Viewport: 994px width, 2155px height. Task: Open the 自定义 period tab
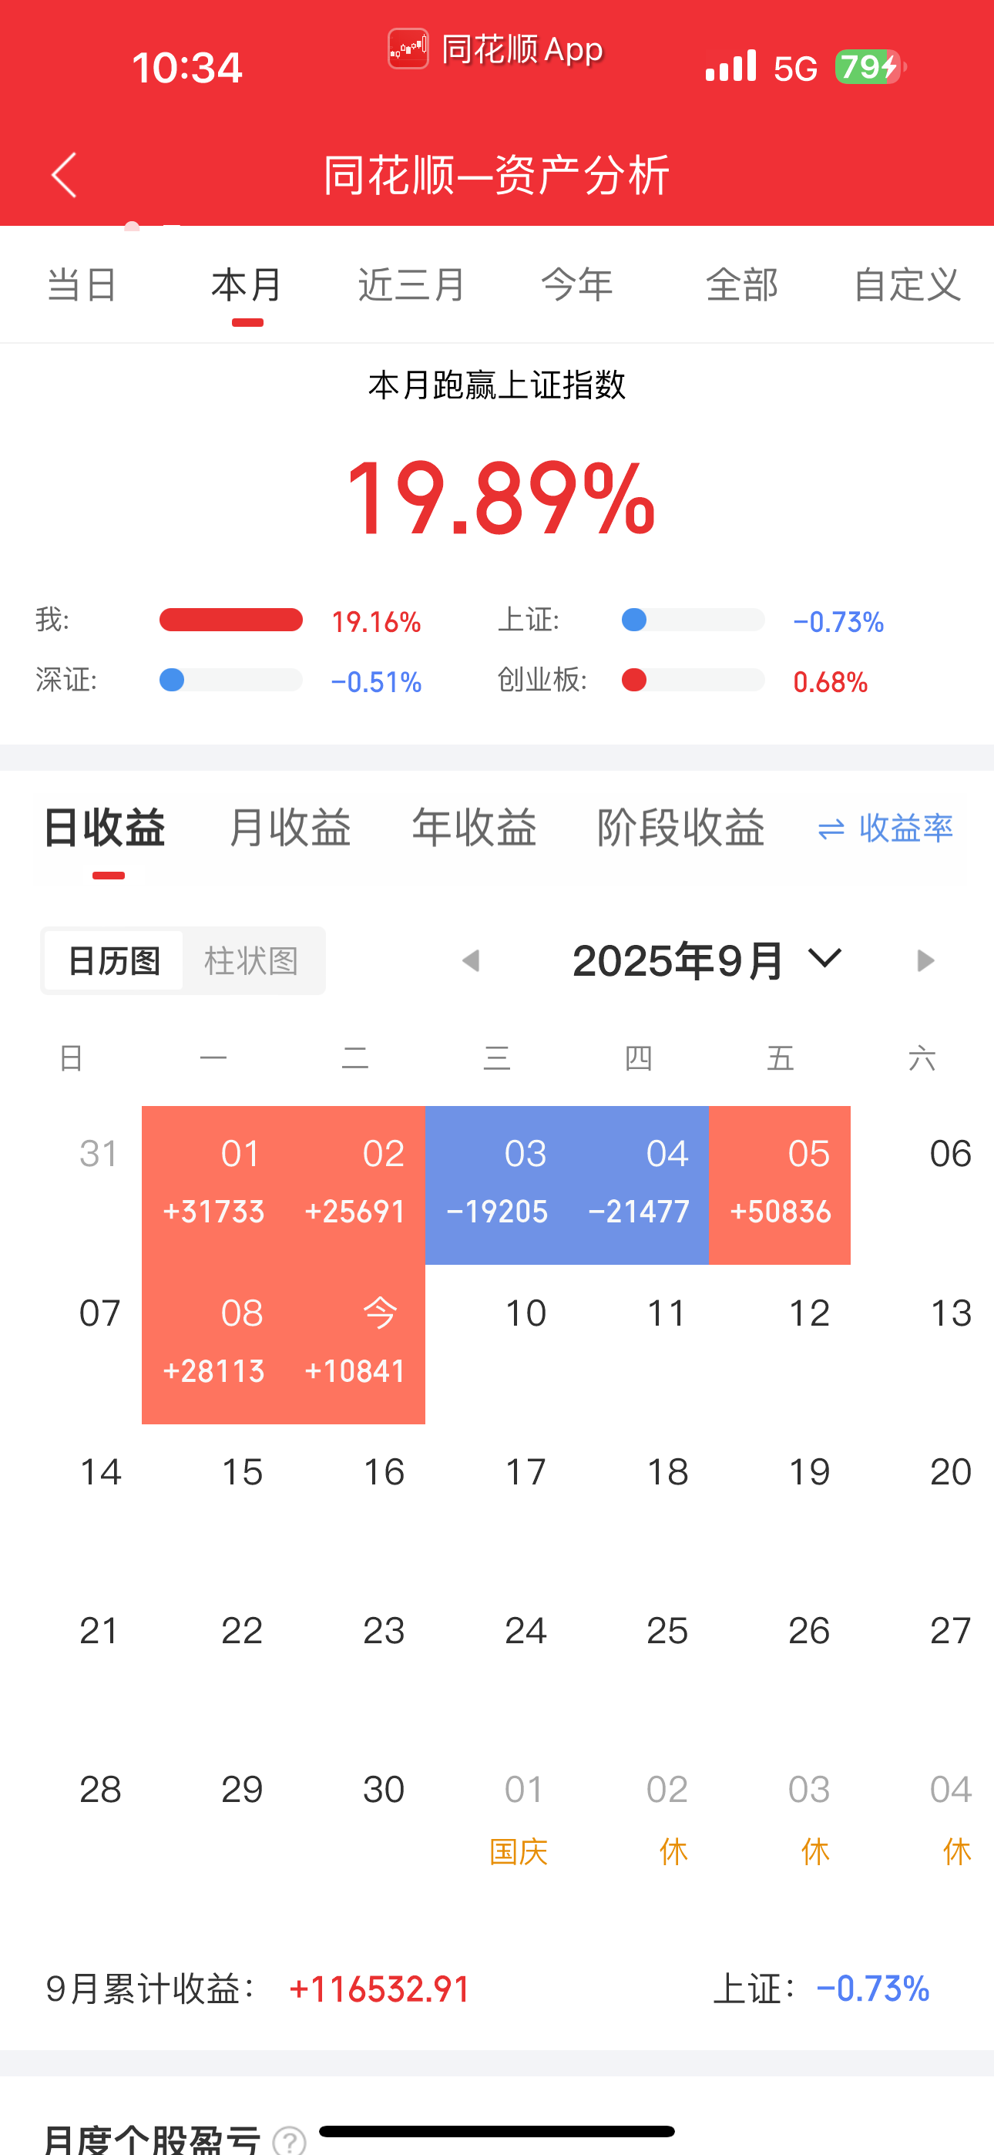coord(908,285)
